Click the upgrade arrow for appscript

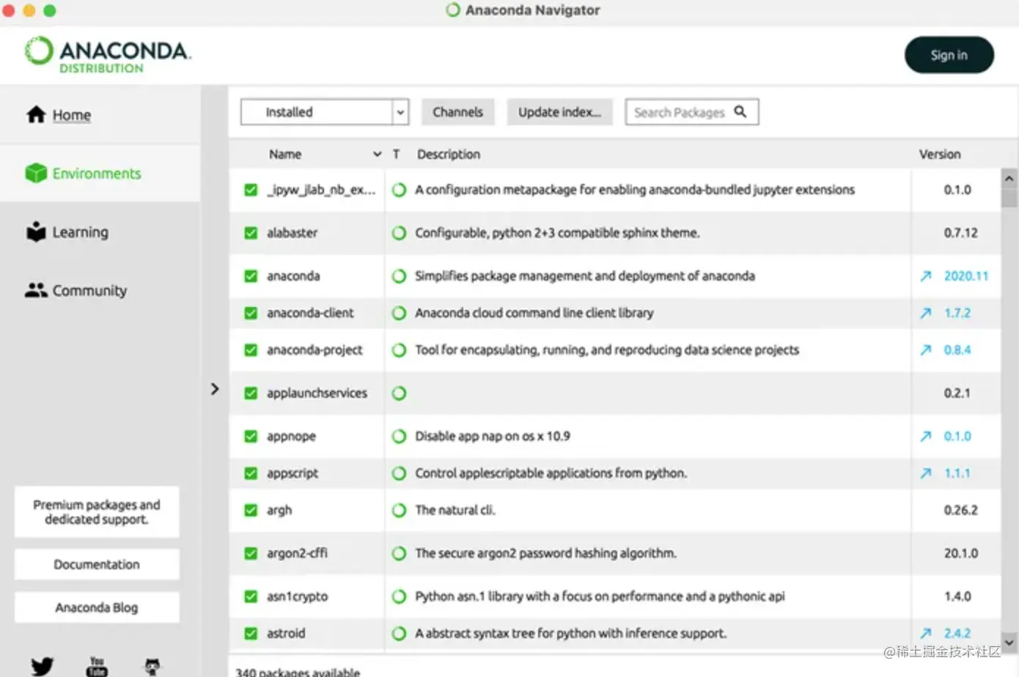[x=926, y=473]
